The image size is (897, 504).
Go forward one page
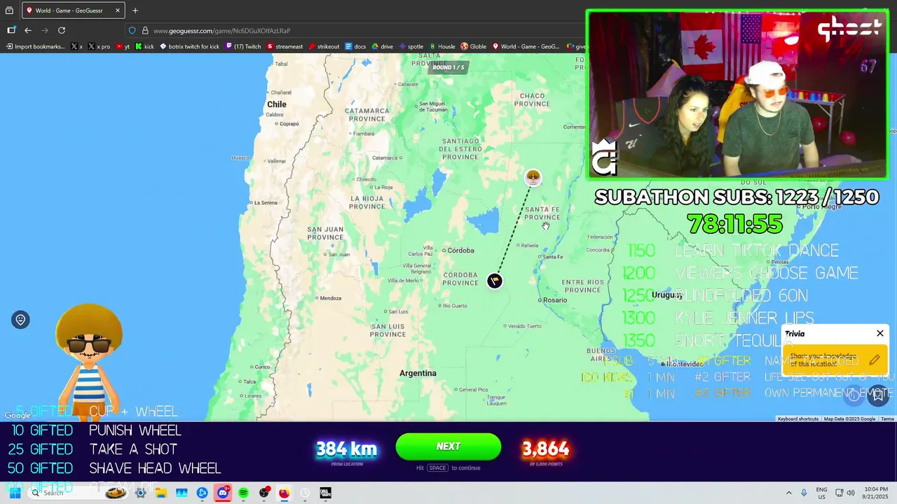[x=45, y=30]
